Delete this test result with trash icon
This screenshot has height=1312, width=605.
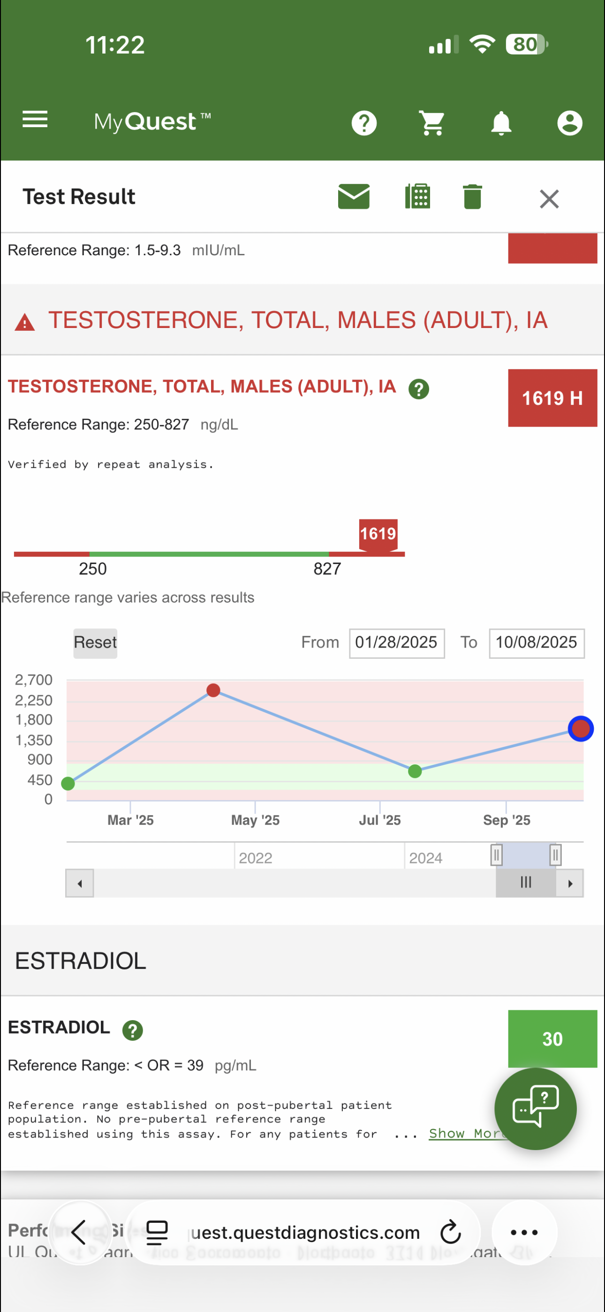pyautogui.click(x=473, y=197)
